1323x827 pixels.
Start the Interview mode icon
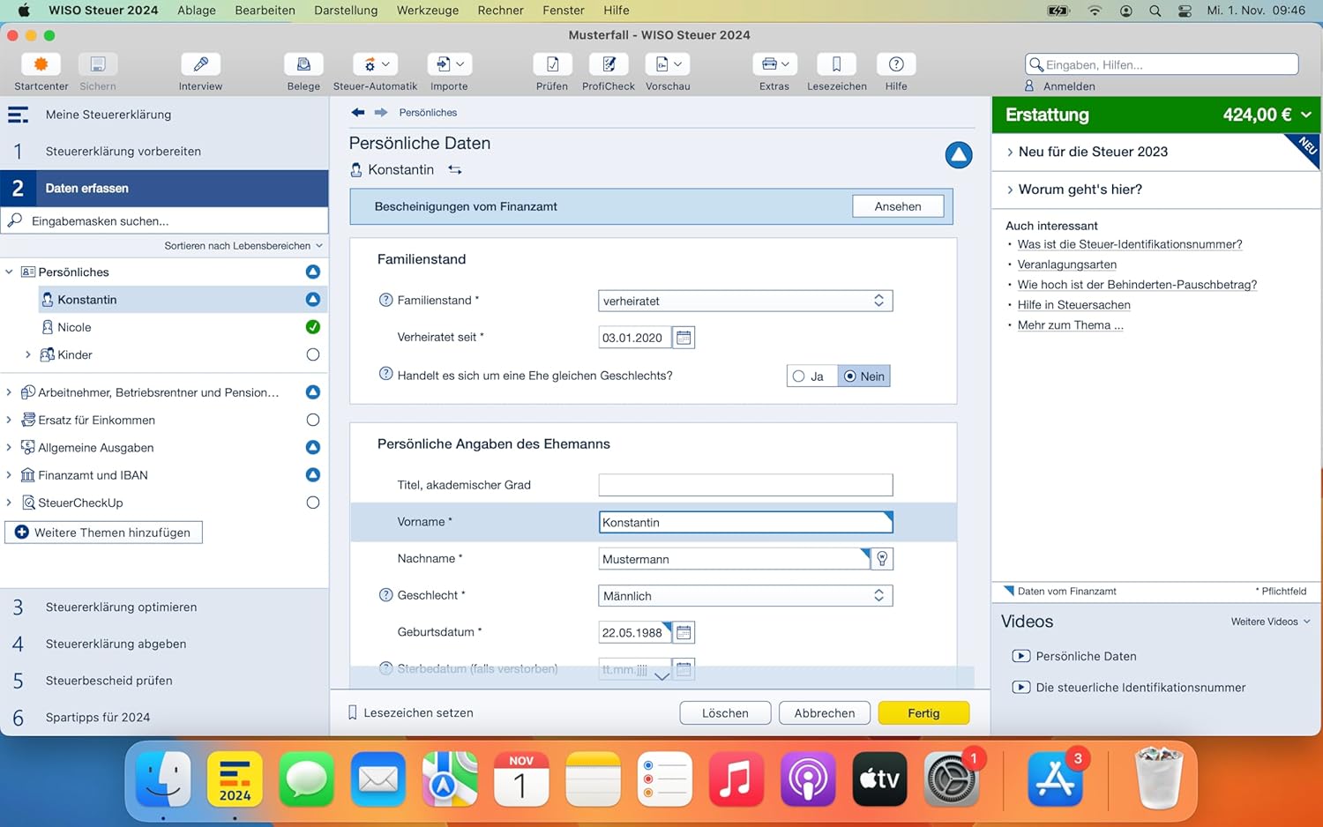point(200,64)
